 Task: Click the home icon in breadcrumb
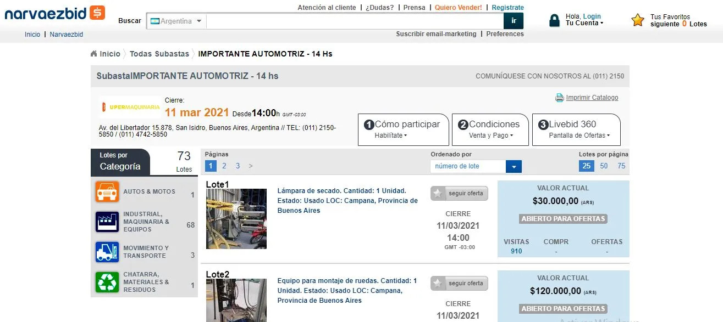coord(94,54)
